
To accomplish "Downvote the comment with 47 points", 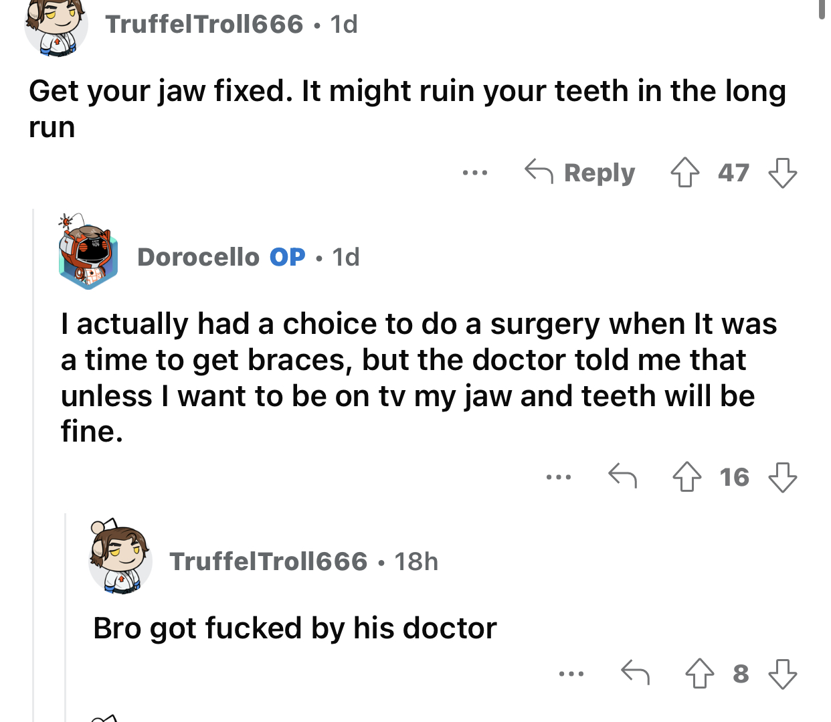I will coord(782,173).
